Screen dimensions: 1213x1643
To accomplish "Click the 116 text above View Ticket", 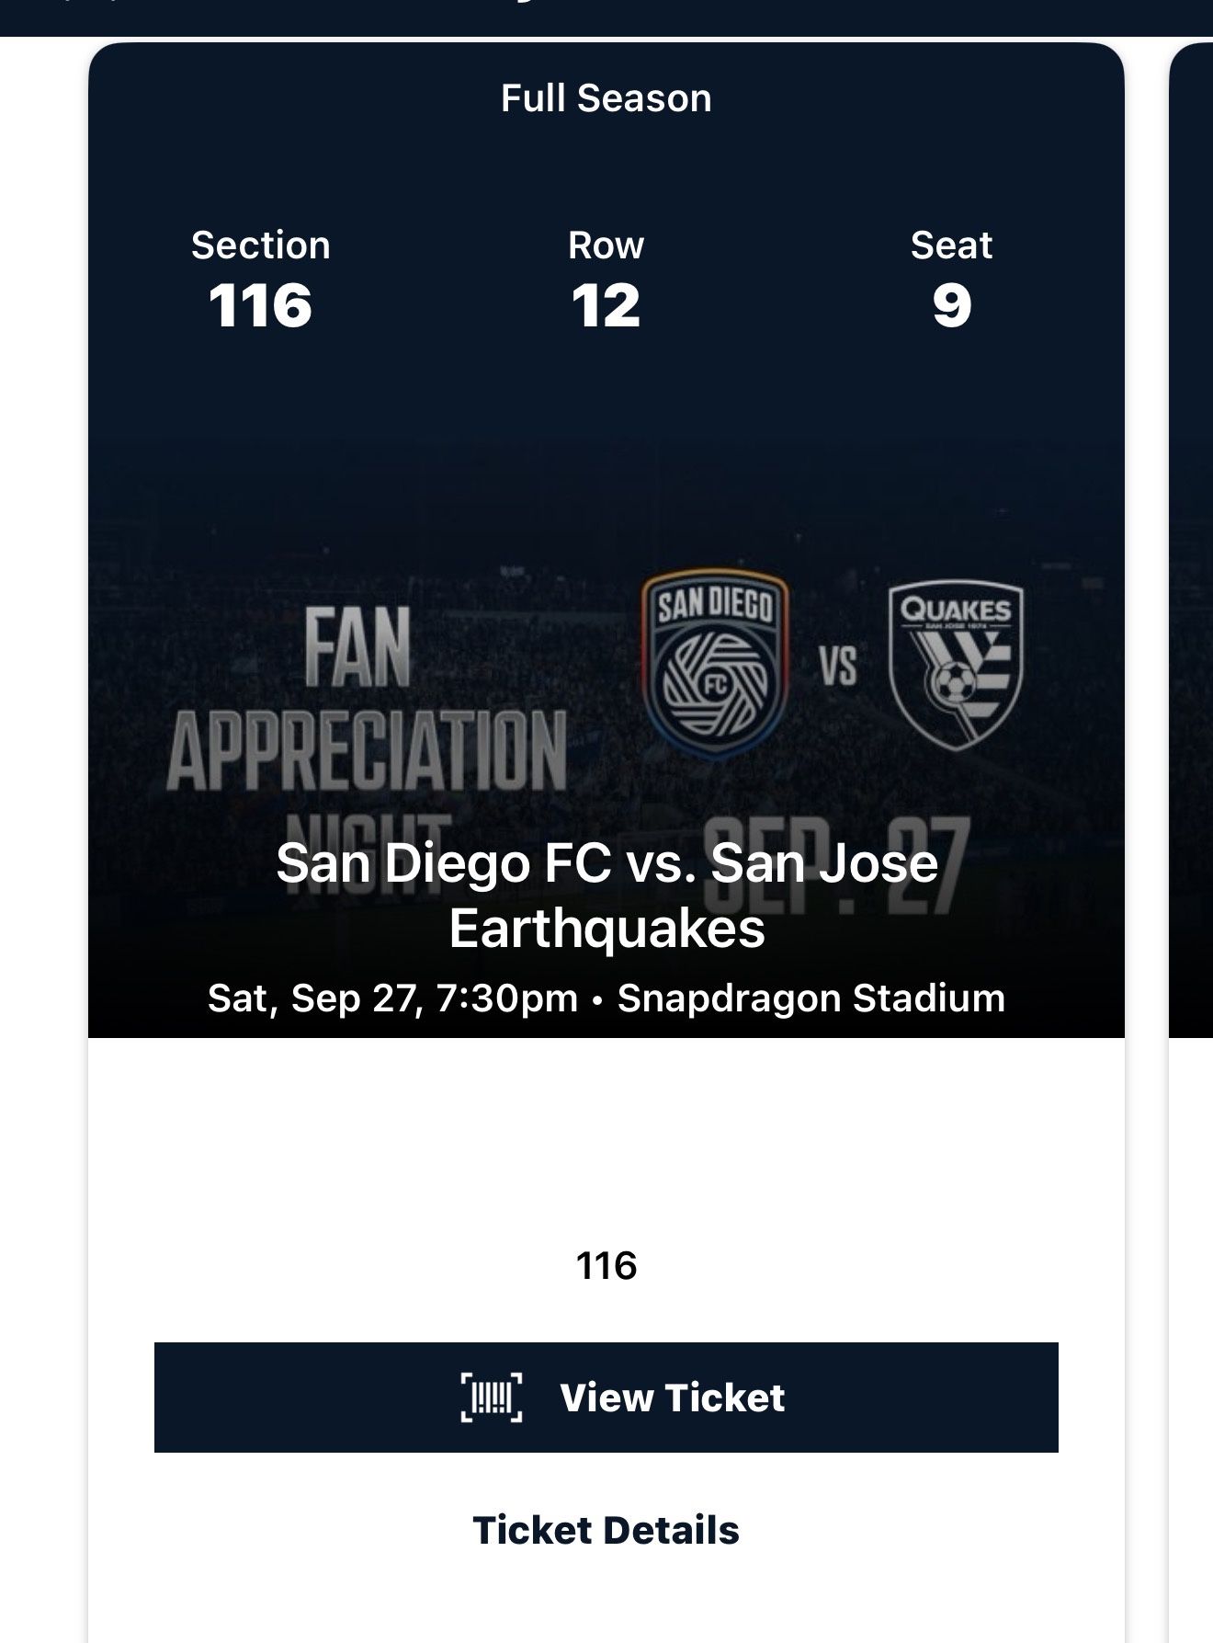I will point(606,1266).
